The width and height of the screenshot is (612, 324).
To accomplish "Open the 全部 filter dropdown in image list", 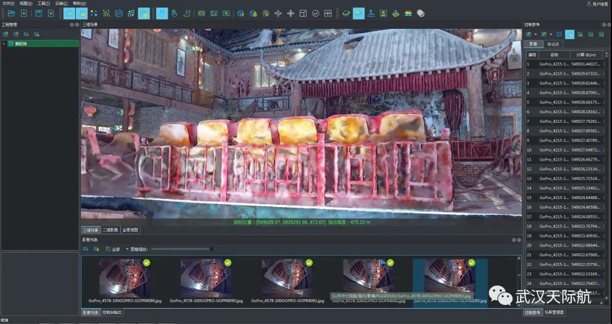I will pyautogui.click(x=127, y=249).
